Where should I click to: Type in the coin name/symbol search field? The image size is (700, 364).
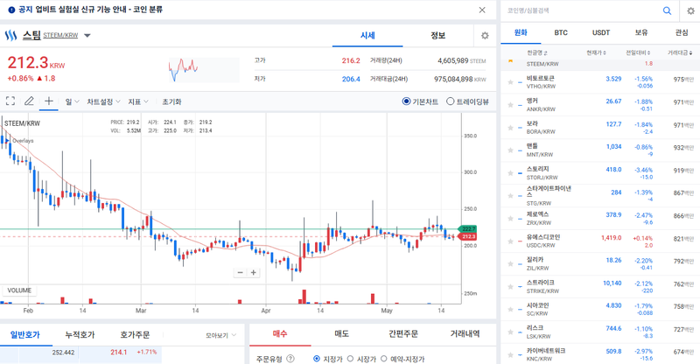coord(580,10)
